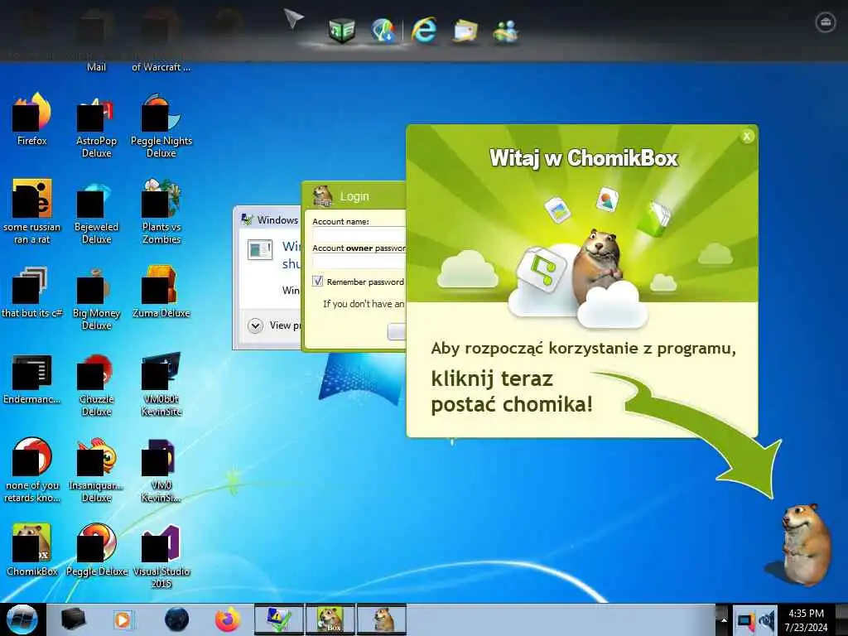848x636 pixels.
Task: Open the network tray icon
Action: [746, 620]
